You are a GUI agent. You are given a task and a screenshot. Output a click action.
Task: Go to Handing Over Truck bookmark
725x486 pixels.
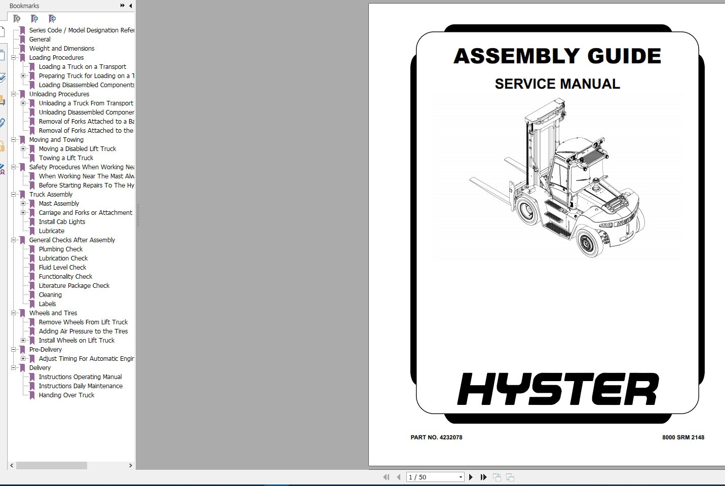coord(66,395)
